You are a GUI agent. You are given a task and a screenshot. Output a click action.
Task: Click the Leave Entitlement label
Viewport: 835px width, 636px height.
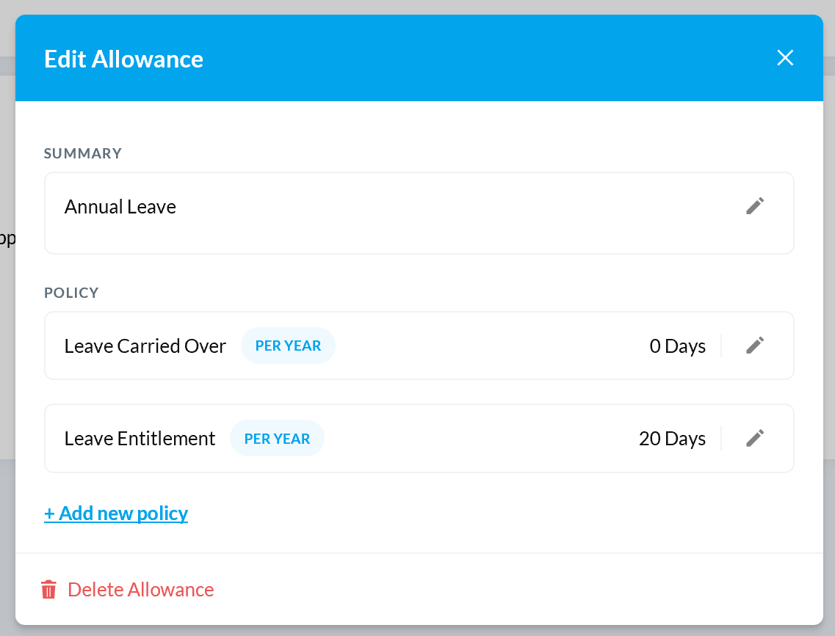pyautogui.click(x=140, y=439)
